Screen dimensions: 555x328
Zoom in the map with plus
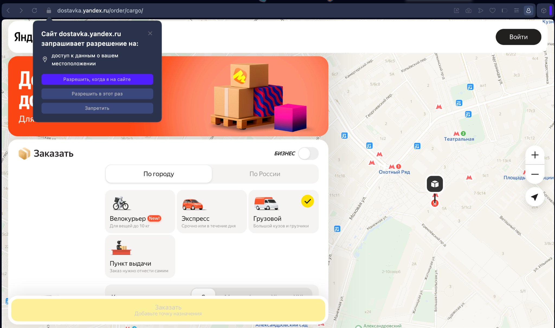tap(535, 155)
